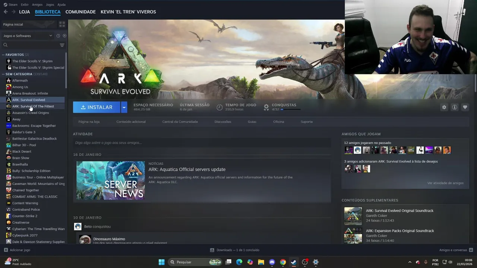Open Página na loja link
This screenshot has width=477, height=268.
[89, 122]
